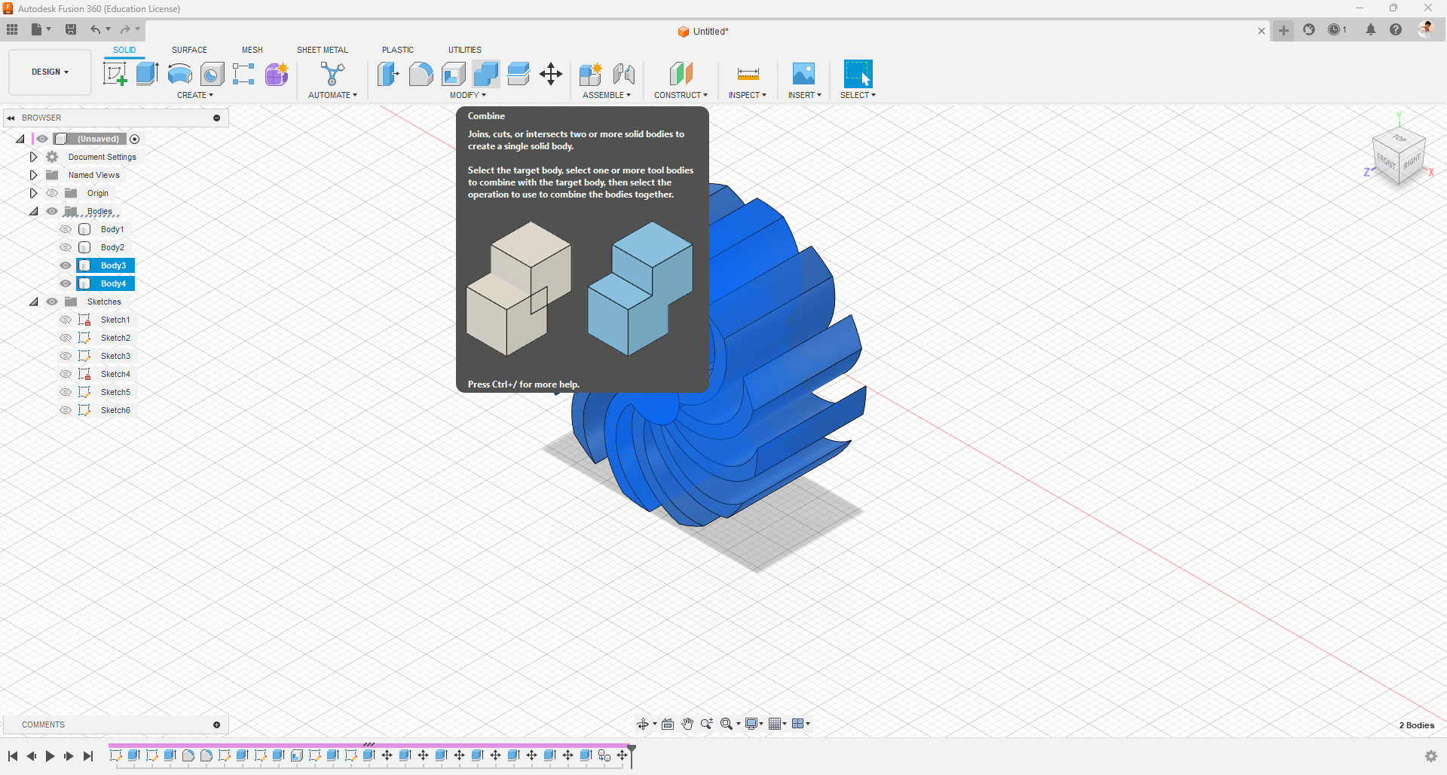Switch to the SURFACE tab
The height and width of the screenshot is (775, 1447).
[189, 50]
